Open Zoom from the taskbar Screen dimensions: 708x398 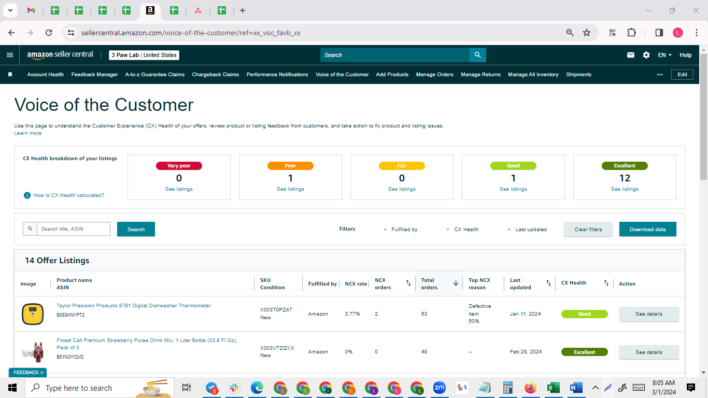[x=440, y=387]
